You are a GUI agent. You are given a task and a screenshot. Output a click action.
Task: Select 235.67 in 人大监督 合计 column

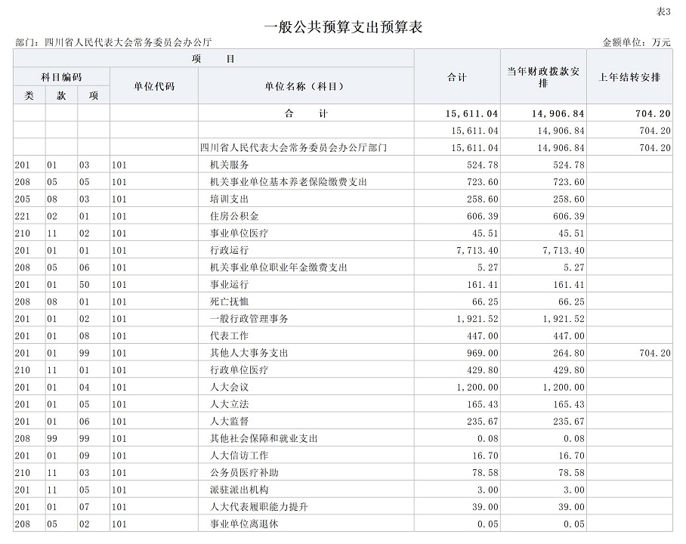[x=482, y=421]
